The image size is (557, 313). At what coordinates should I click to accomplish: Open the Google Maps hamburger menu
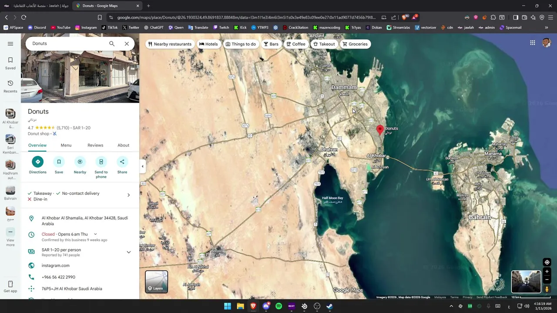tap(10, 43)
